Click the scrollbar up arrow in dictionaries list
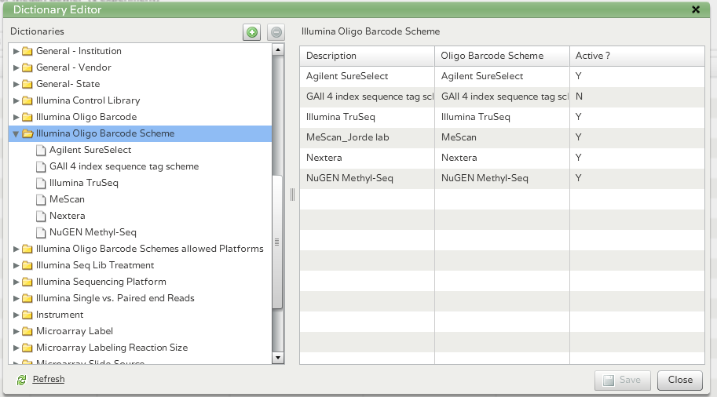The width and height of the screenshot is (717, 397). point(278,49)
